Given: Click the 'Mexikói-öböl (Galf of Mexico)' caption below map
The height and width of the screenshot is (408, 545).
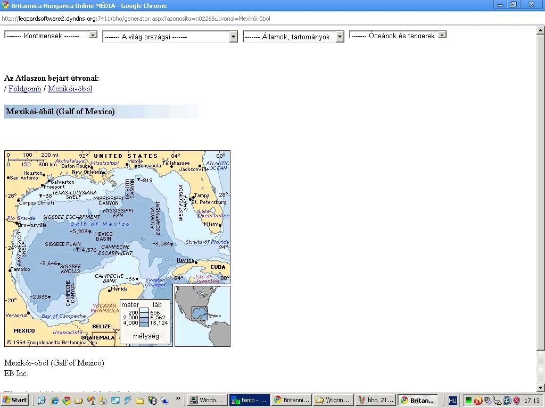Looking at the screenshot, I should click(54, 363).
